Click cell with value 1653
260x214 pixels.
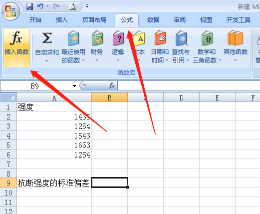click(54, 145)
